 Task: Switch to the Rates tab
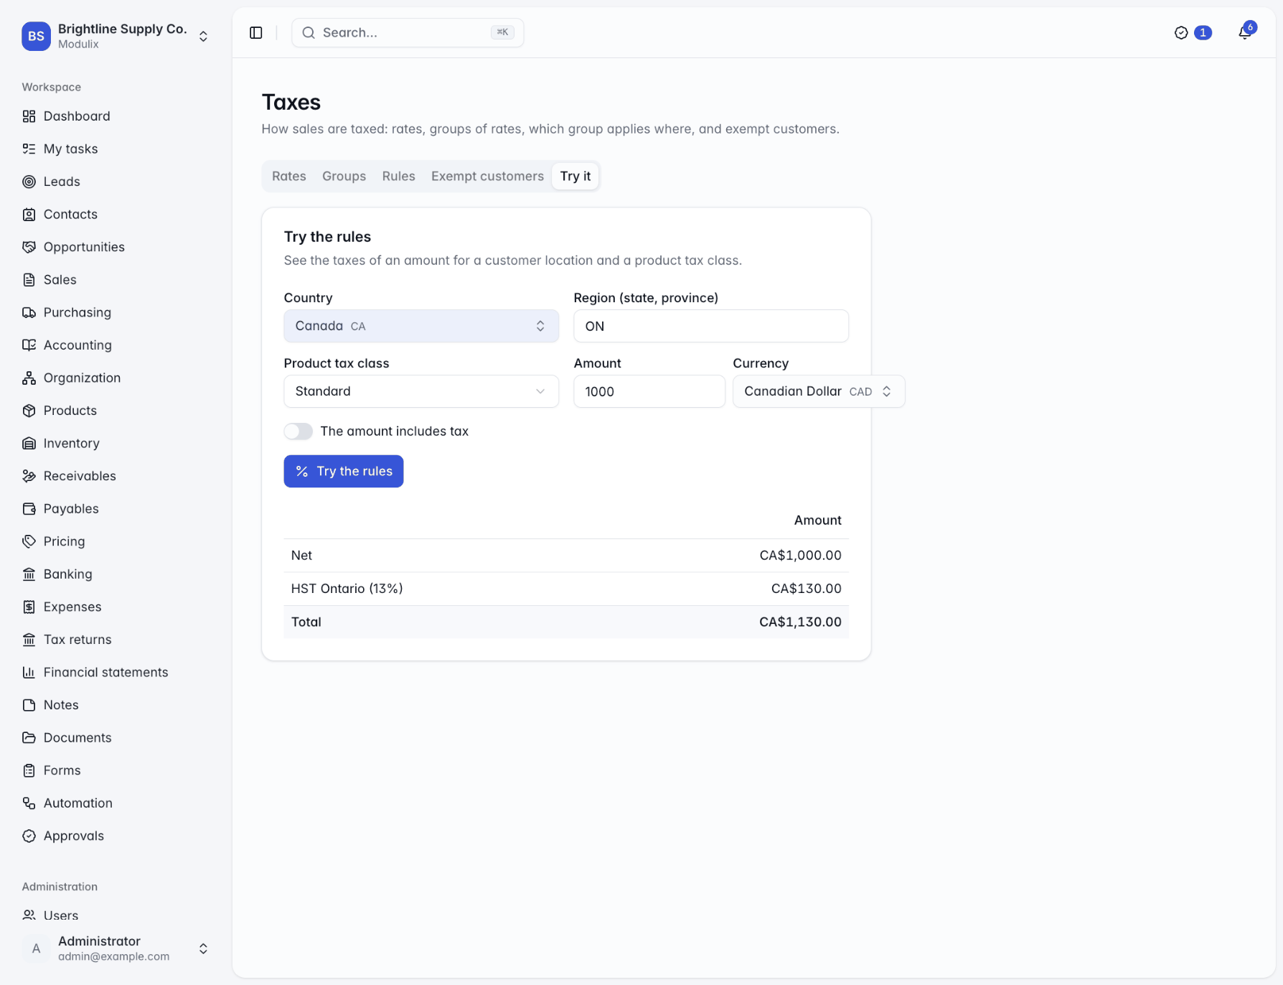pyautogui.click(x=289, y=177)
